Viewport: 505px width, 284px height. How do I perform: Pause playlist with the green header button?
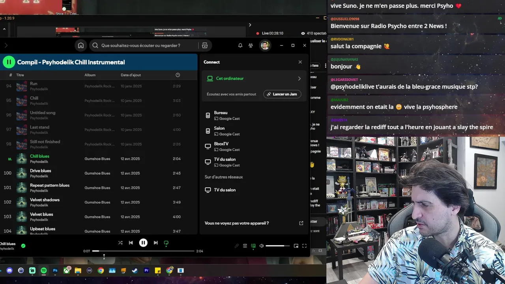[x=9, y=62]
